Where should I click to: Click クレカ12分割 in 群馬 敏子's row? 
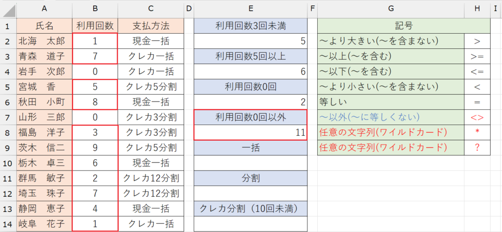coord(151,178)
